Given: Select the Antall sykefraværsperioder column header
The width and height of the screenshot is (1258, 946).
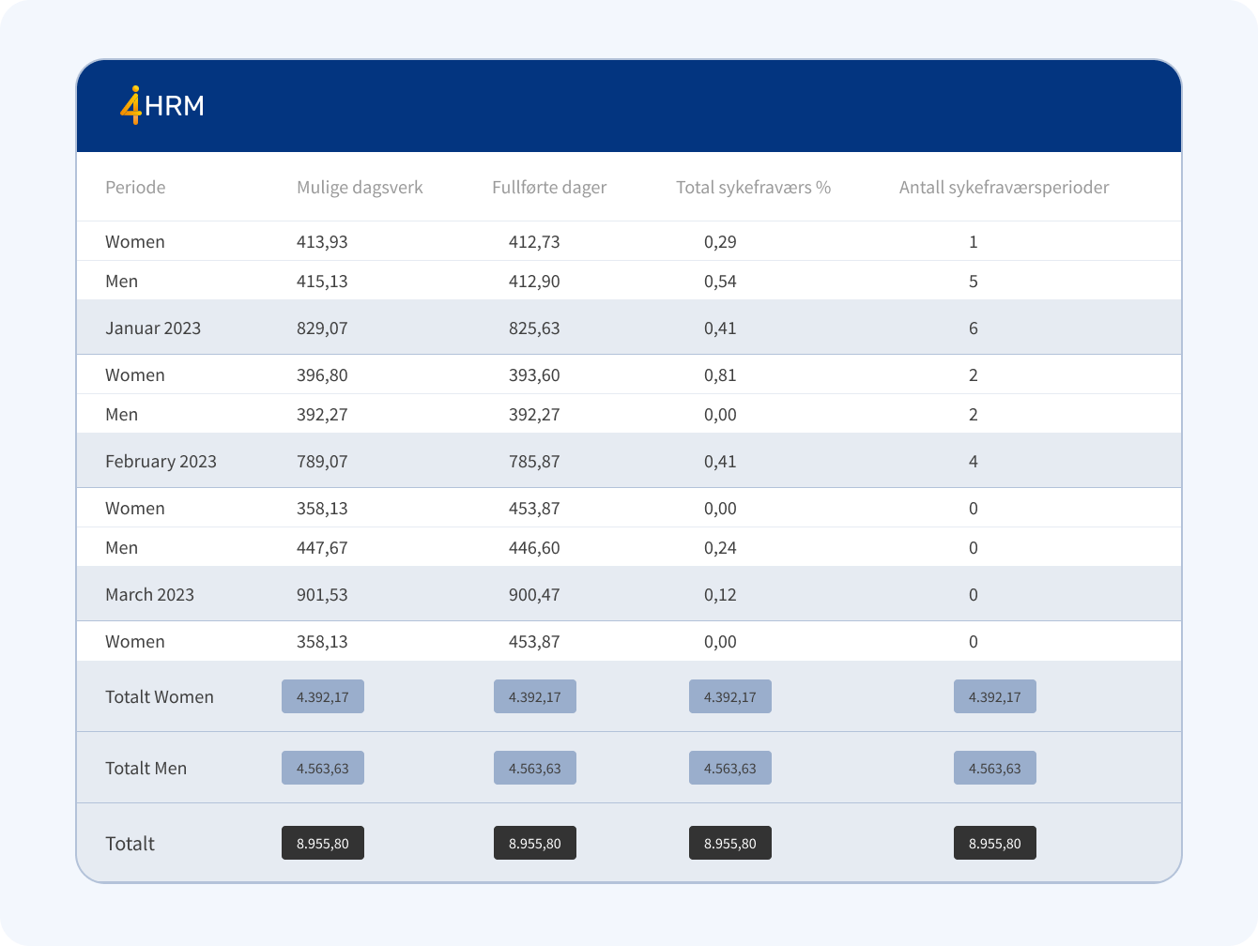Looking at the screenshot, I should tap(1005, 187).
